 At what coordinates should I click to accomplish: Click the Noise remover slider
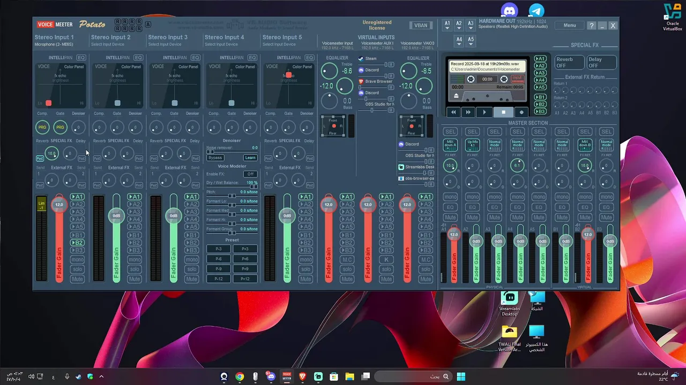point(232,152)
